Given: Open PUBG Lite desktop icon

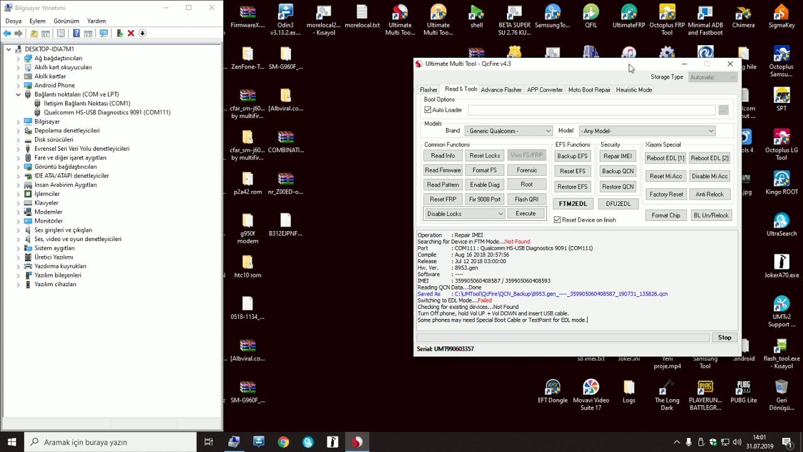Looking at the screenshot, I should (743, 391).
